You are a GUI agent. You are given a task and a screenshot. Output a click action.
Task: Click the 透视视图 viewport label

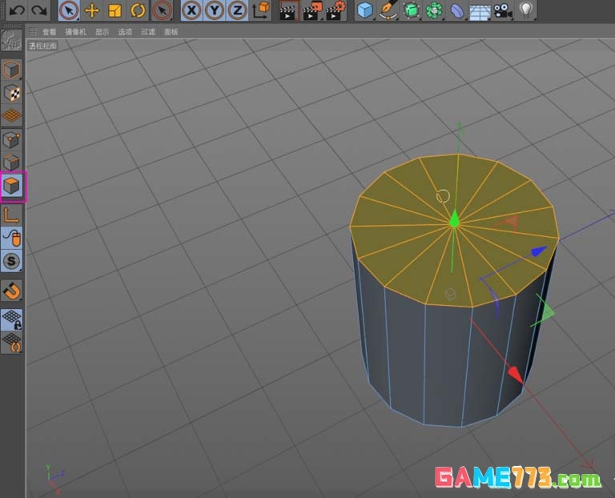pyautogui.click(x=42, y=46)
